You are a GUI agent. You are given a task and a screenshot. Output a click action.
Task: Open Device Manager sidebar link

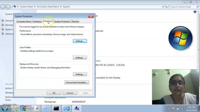9,21
